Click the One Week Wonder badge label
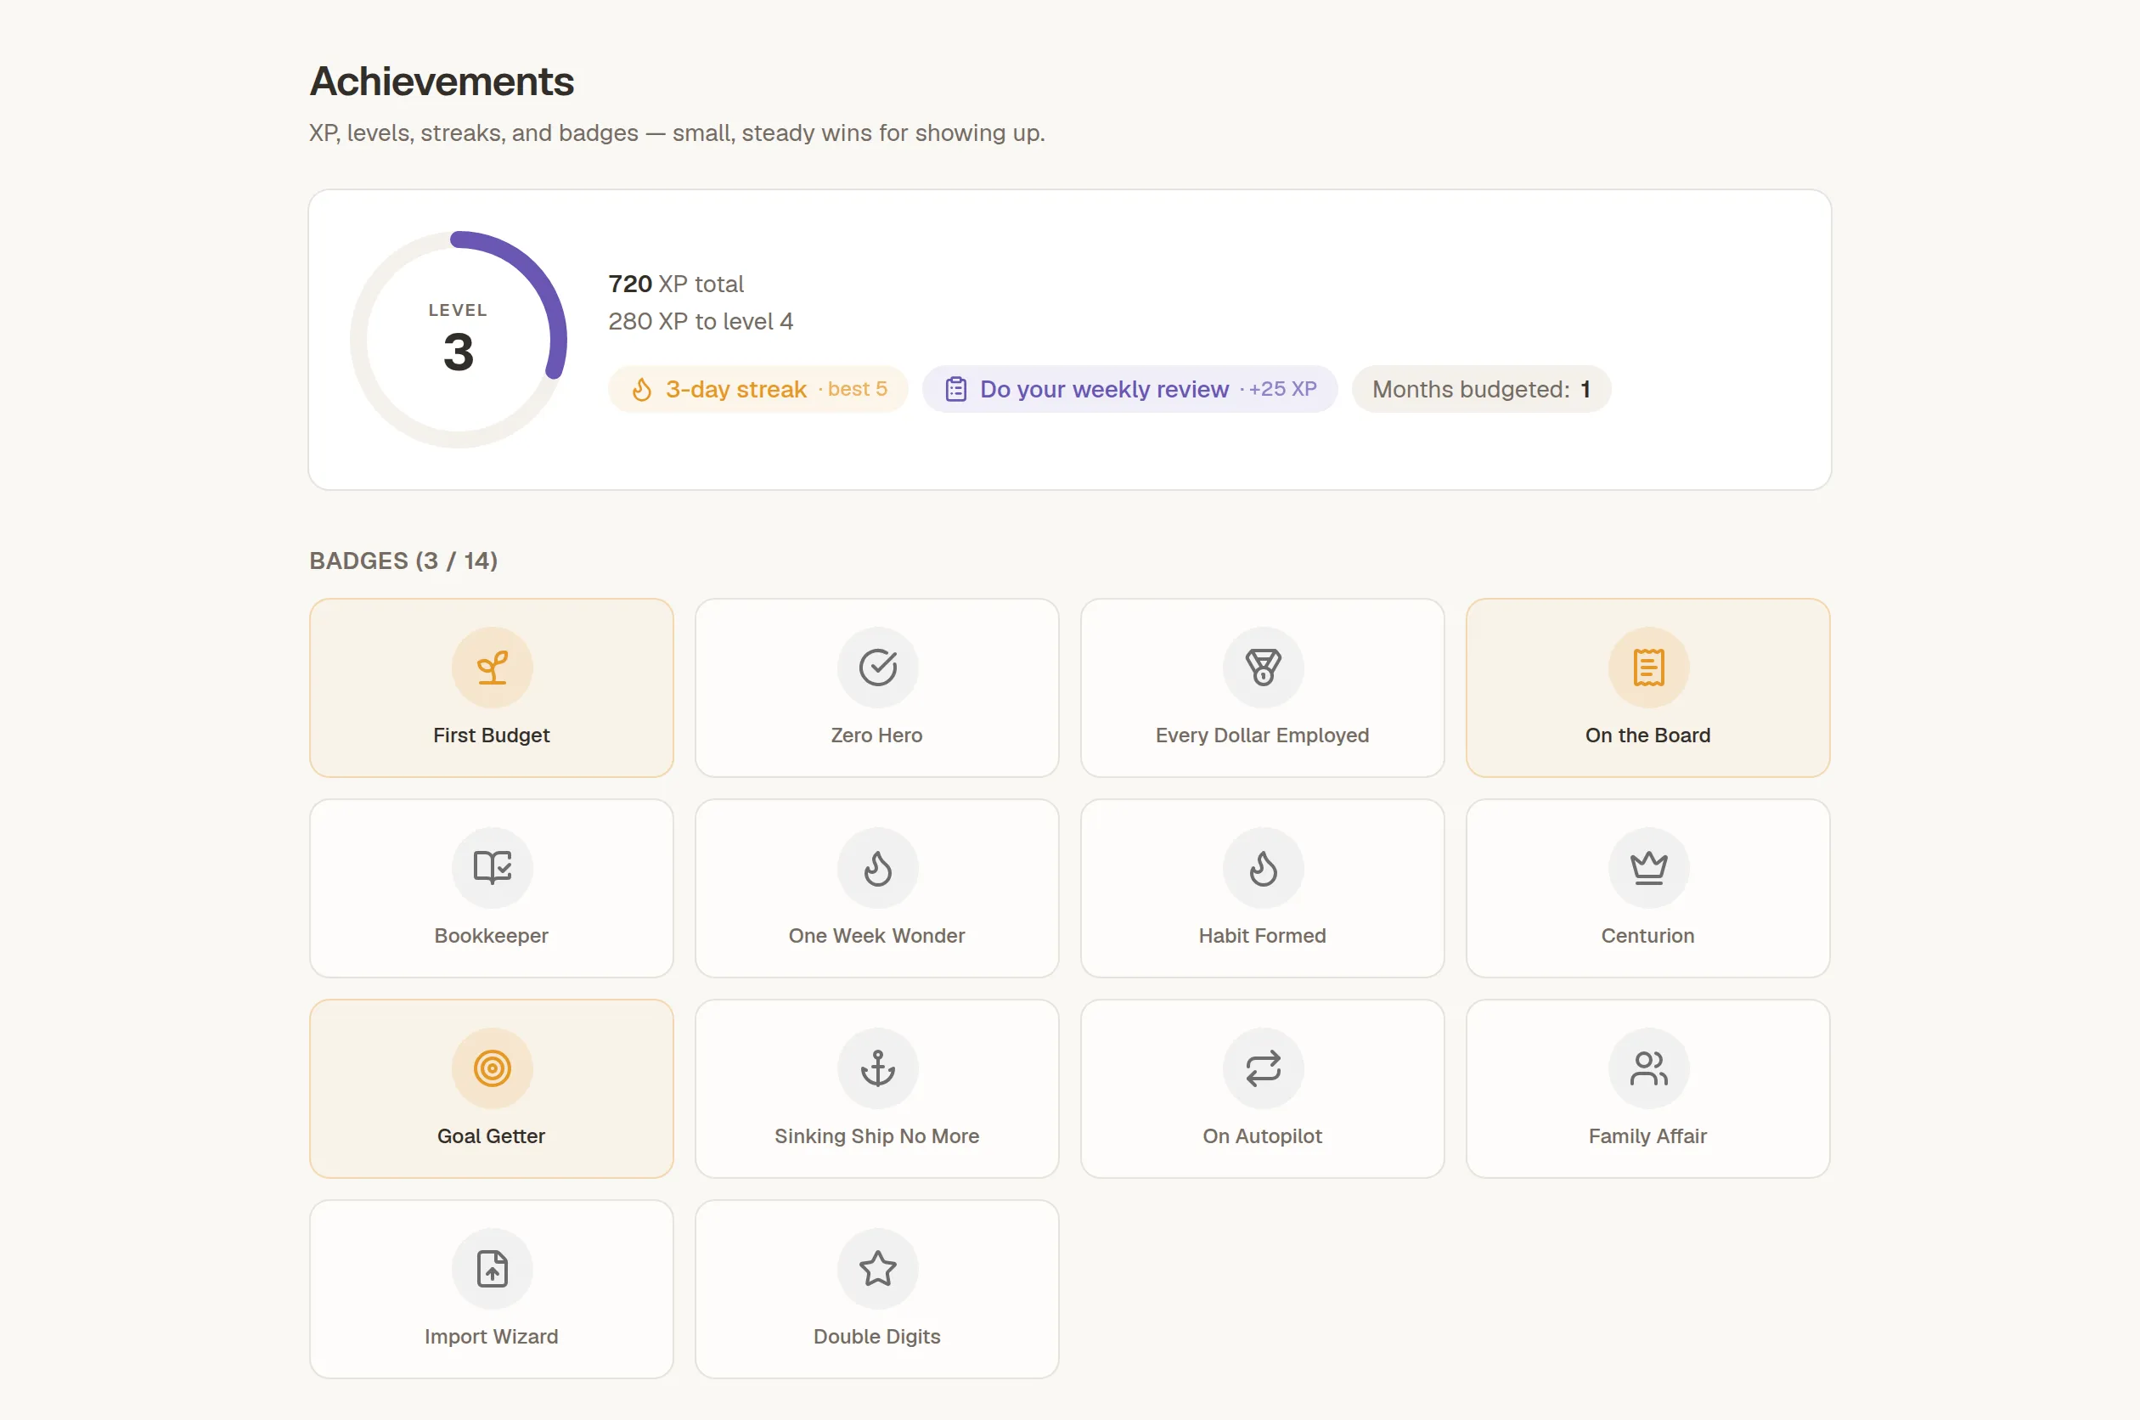This screenshot has width=2140, height=1420. click(x=877, y=936)
